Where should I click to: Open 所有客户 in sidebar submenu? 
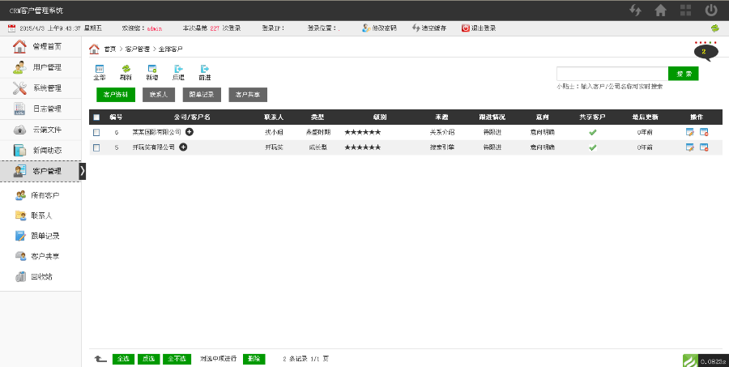coord(37,195)
